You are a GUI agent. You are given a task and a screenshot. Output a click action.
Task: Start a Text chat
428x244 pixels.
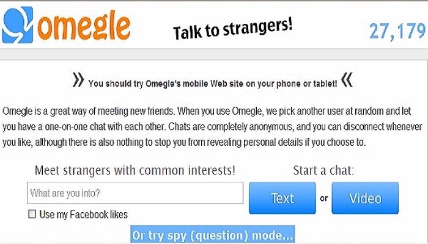(282, 198)
